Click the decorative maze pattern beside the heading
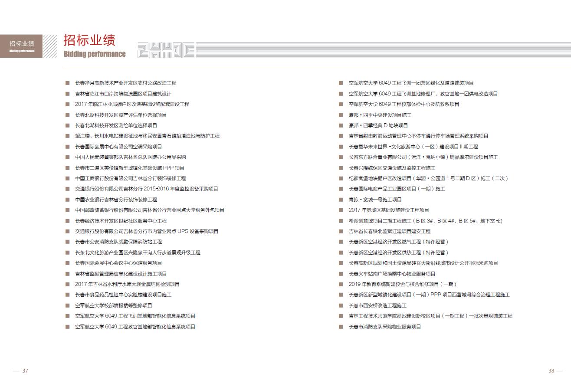 (166, 50)
